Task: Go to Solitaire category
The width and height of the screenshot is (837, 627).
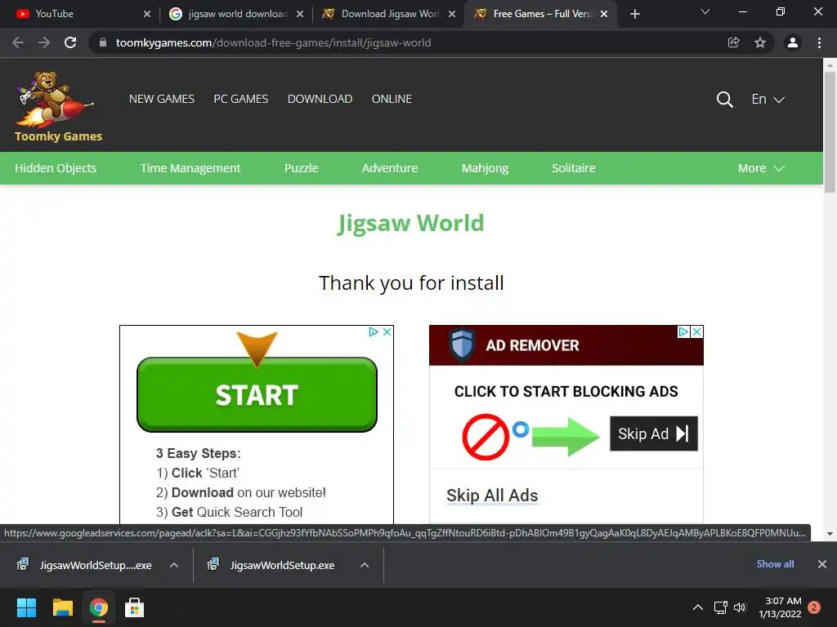Action: [x=573, y=168]
